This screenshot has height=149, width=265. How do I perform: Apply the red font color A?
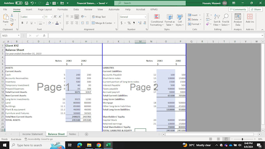[x=57, y=23]
